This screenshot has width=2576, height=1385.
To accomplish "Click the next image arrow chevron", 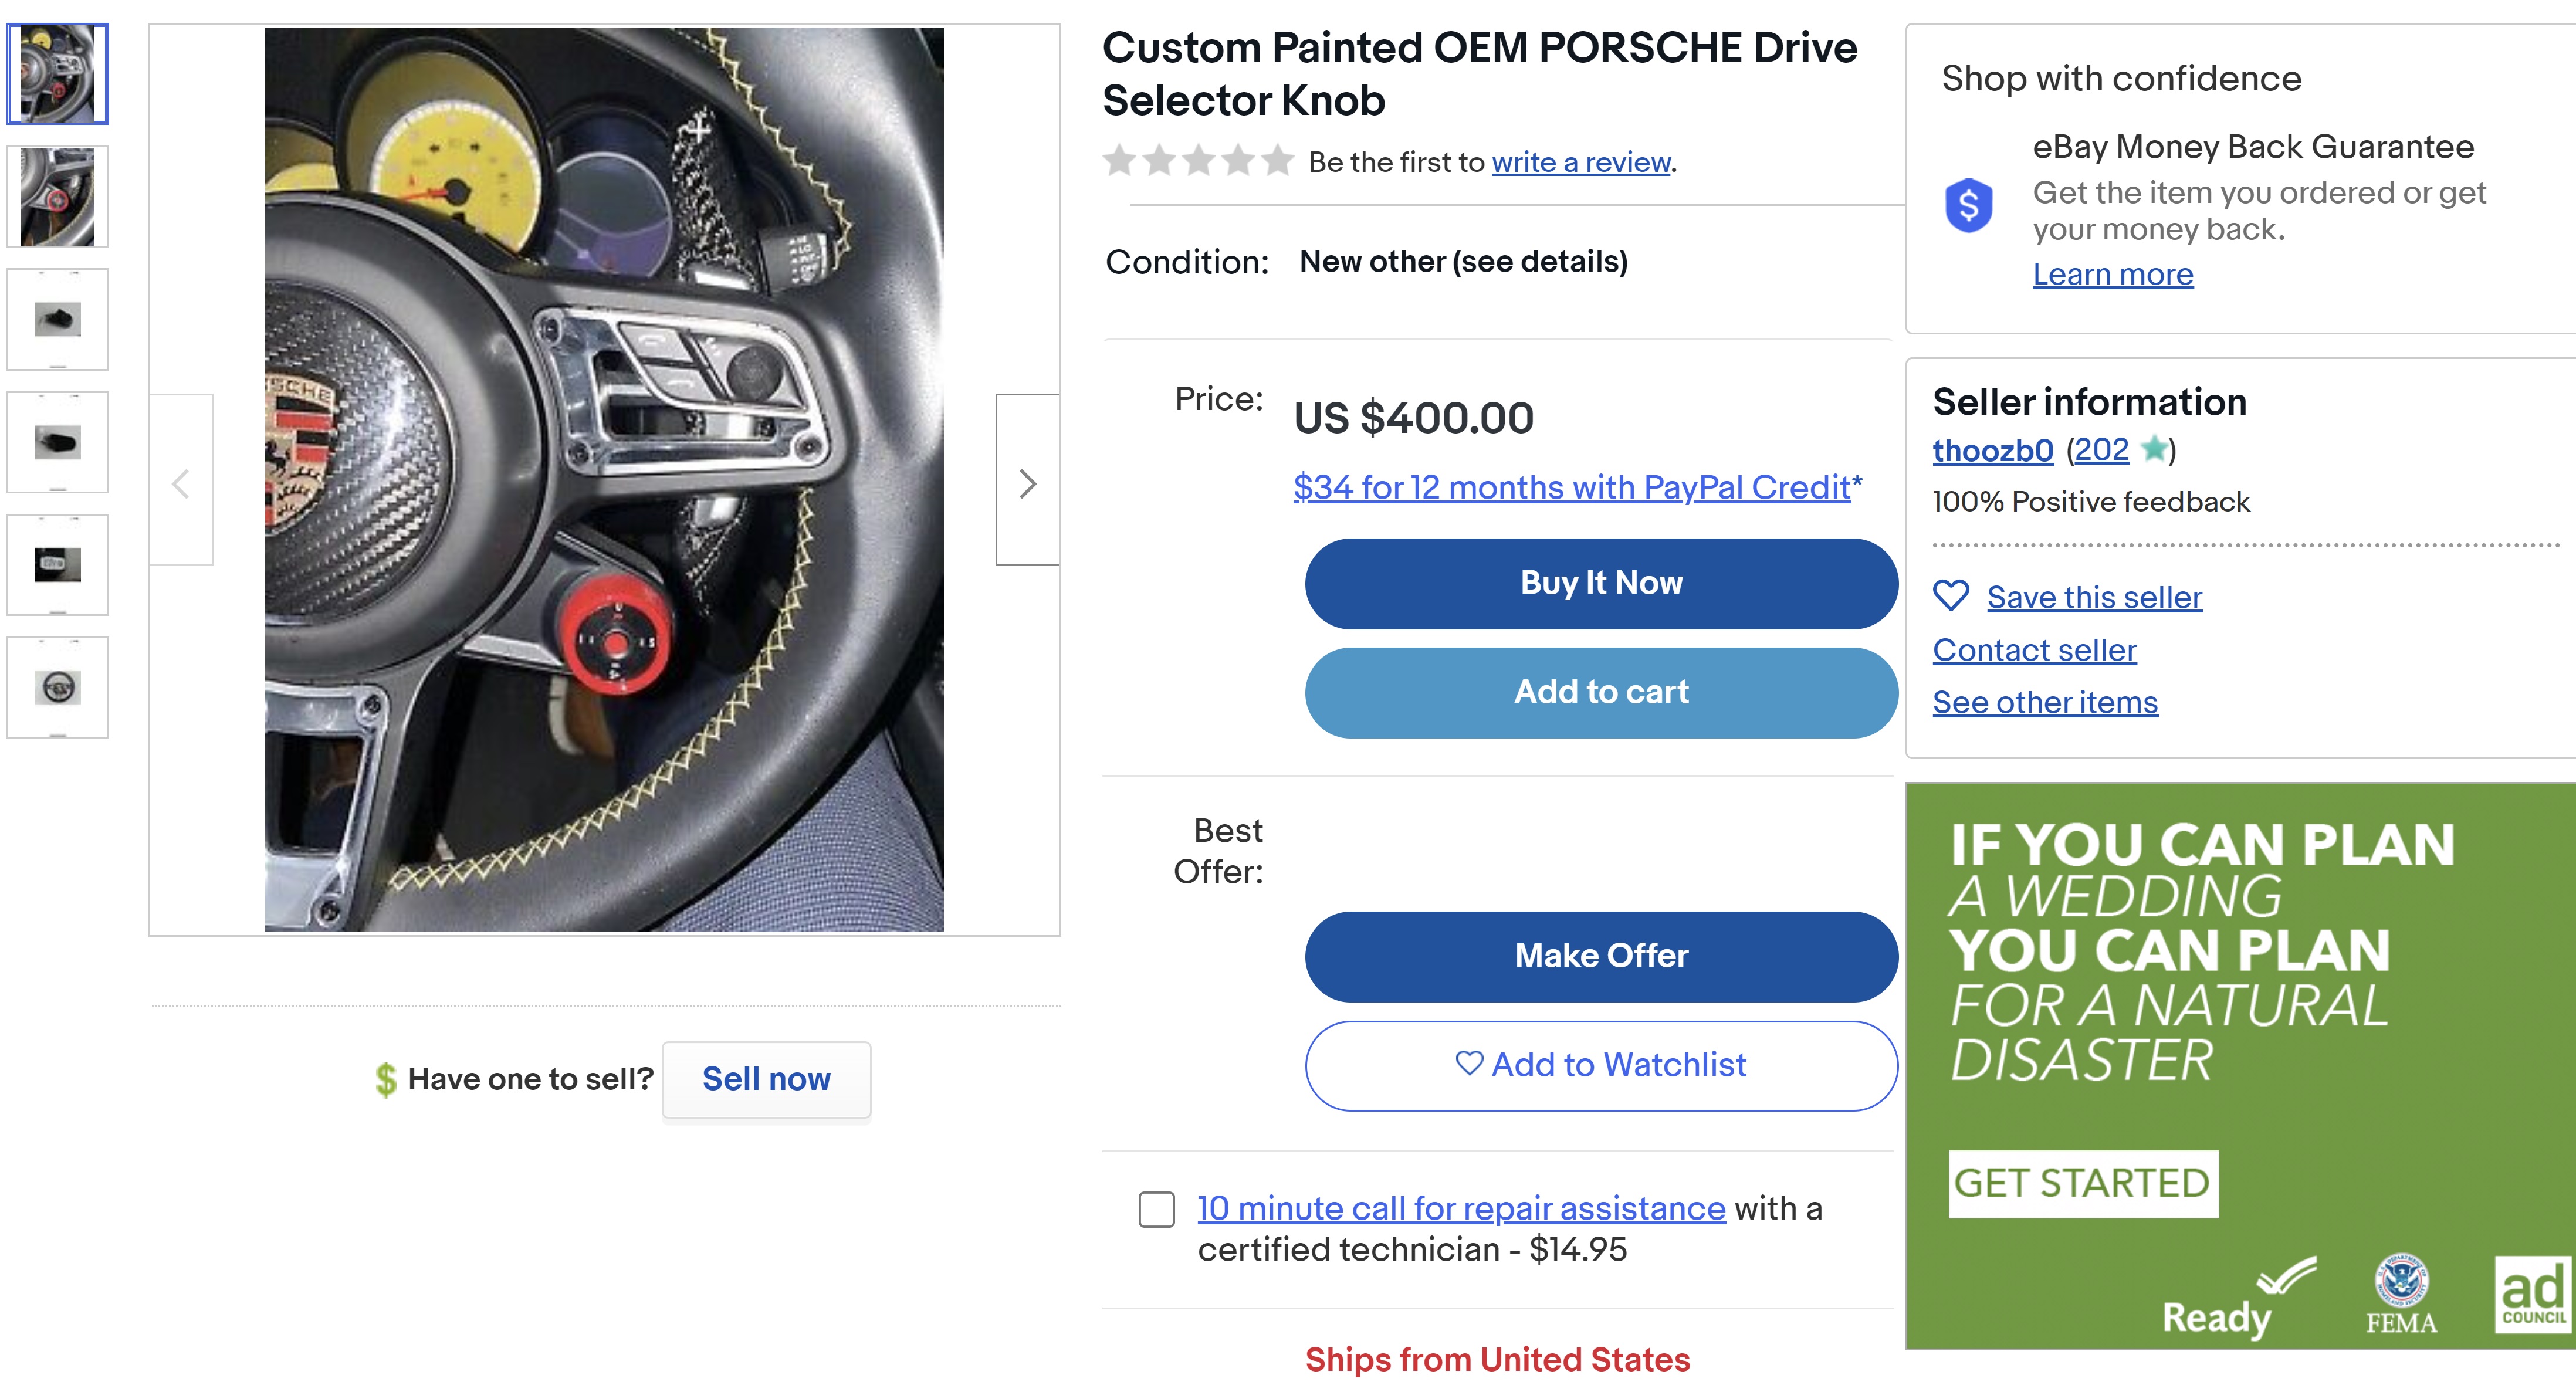I will click(1027, 484).
